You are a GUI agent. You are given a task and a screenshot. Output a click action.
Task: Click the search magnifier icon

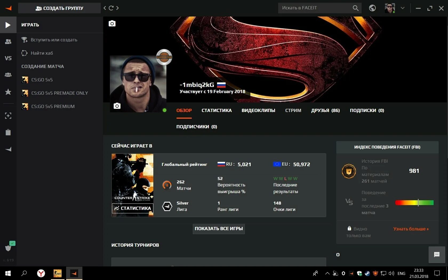coord(355,8)
